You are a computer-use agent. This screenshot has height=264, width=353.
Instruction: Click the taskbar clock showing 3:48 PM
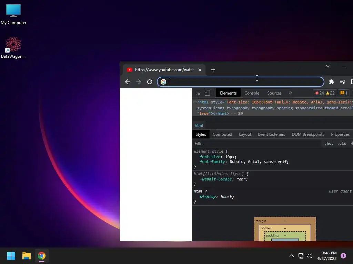point(327,256)
